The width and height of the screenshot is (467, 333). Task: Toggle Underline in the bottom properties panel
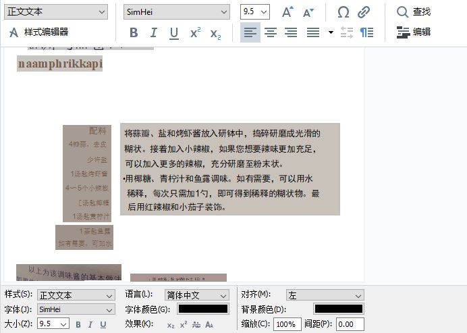(x=103, y=324)
